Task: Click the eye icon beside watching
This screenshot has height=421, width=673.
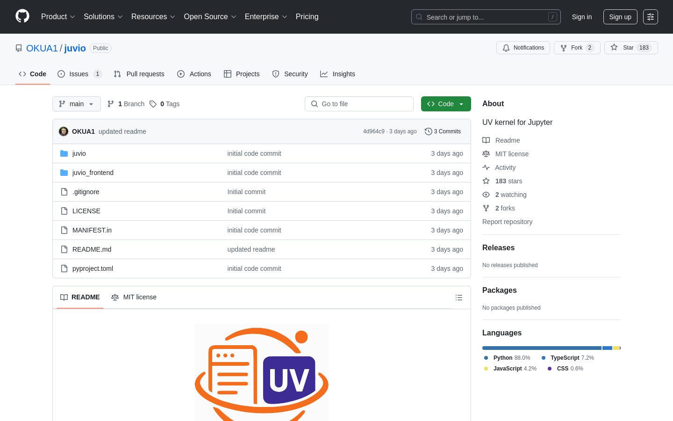Action: [x=486, y=195]
